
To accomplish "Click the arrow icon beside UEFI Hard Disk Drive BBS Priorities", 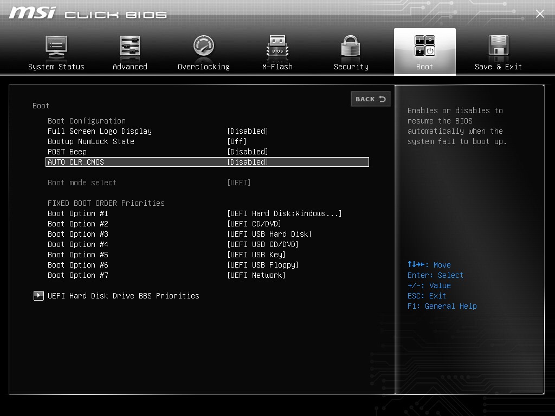I will click(38, 295).
